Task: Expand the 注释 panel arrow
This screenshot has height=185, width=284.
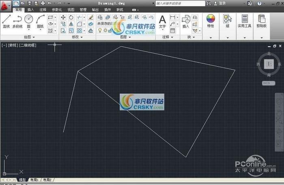Action: point(172,37)
